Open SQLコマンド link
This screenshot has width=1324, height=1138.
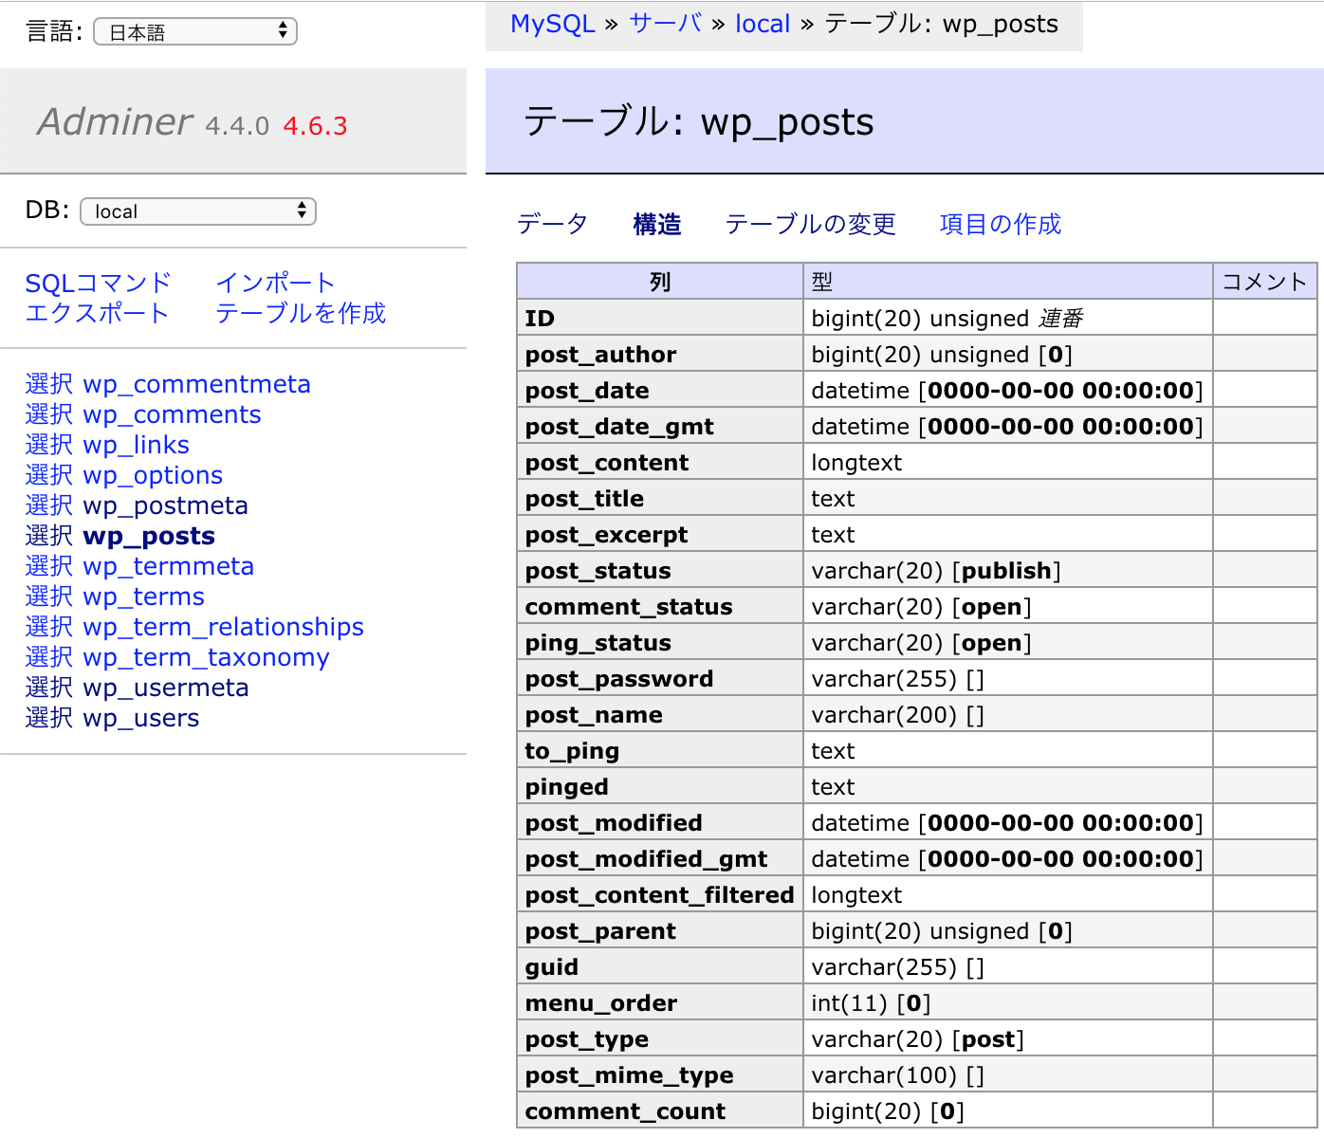click(x=98, y=283)
